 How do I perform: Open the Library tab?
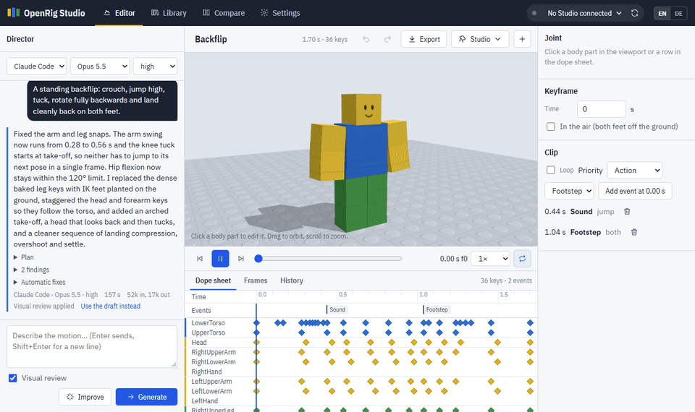pyautogui.click(x=169, y=13)
